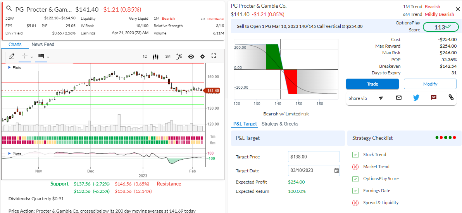Screen dimensions: 462x213
Task: Share the trade via email envelope
Action: point(399,98)
